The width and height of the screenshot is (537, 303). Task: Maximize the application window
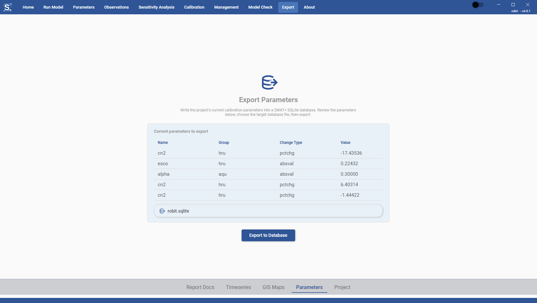(513, 4)
